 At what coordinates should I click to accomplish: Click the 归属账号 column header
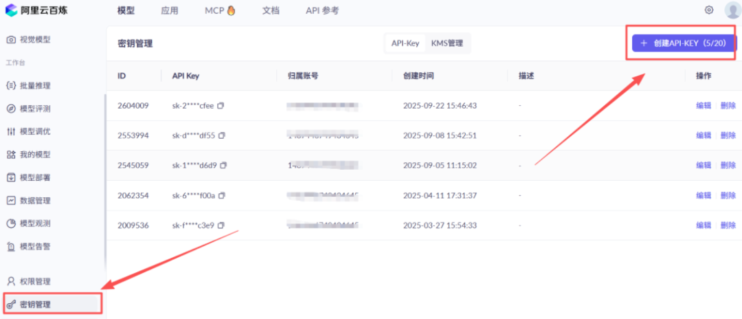303,76
